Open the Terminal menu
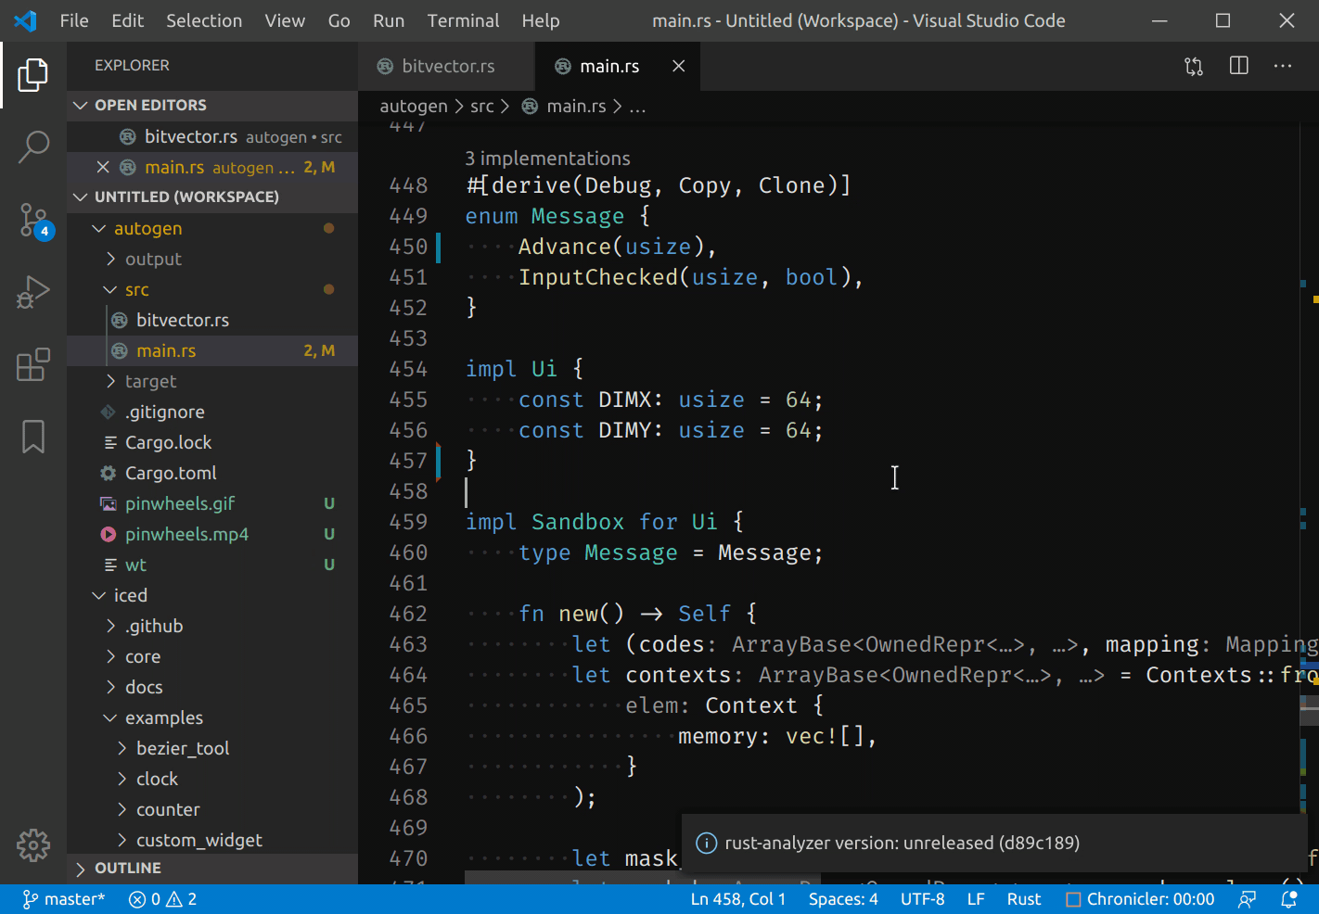1319x914 pixels. (x=463, y=20)
